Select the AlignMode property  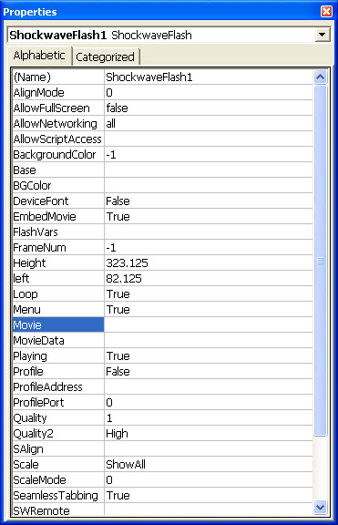click(x=58, y=92)
